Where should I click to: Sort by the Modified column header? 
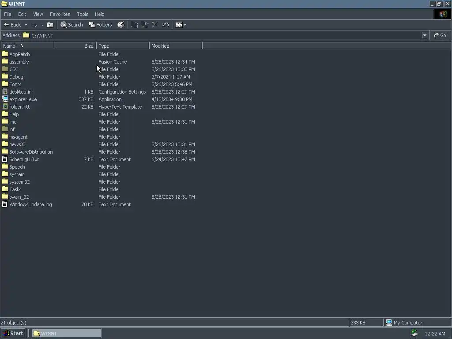[176, 46]
